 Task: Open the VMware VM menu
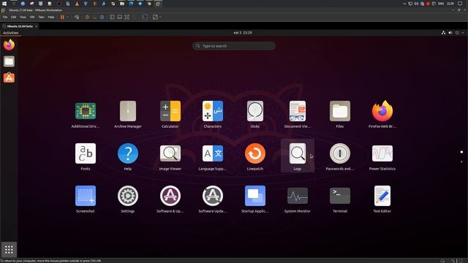[x=32, y=17]
